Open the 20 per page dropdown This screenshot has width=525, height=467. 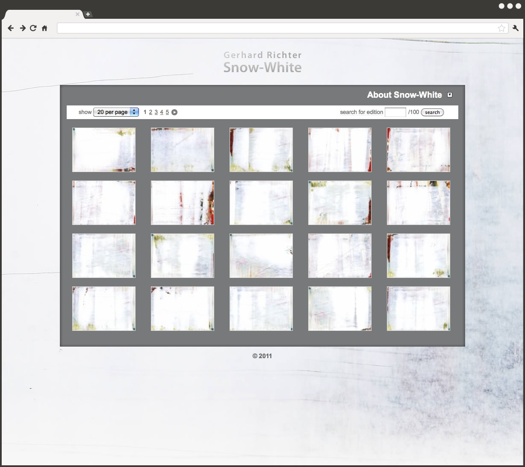point(116,112)
